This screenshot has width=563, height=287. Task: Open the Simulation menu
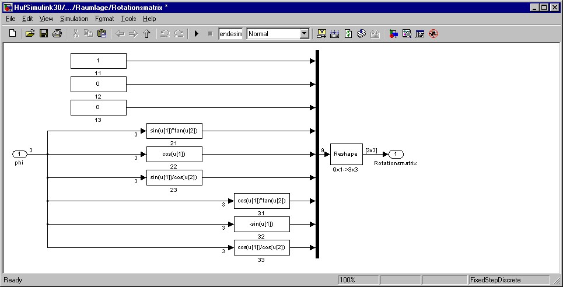tap(74, 19)
